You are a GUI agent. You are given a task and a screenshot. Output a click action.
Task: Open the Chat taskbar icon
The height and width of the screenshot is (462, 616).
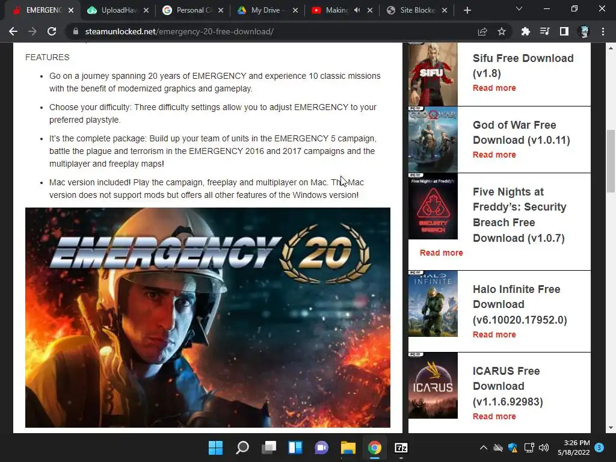[x=321, y=448]
